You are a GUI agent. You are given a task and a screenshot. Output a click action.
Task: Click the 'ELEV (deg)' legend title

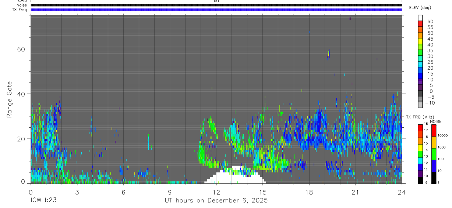pyautogui.click(x=420, y=8)
